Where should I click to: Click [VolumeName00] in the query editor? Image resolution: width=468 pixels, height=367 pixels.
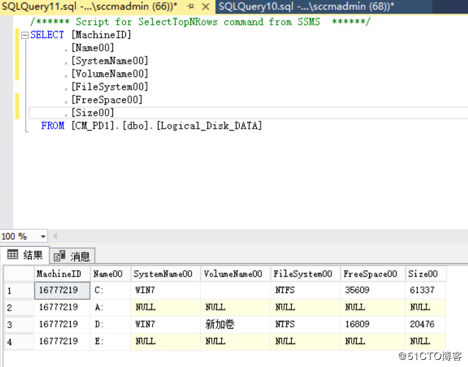tap(110, 73)
